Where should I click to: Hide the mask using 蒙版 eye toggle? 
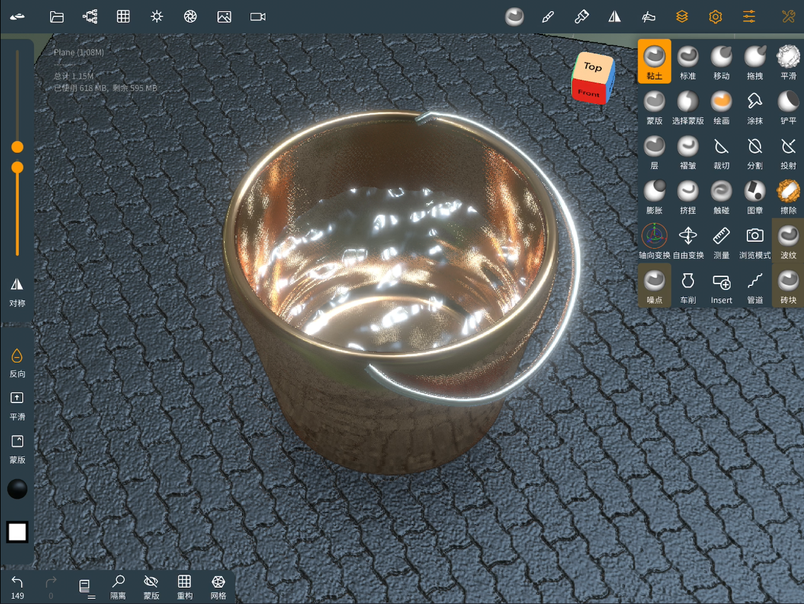pyautogui.click(x=151, y=586)
